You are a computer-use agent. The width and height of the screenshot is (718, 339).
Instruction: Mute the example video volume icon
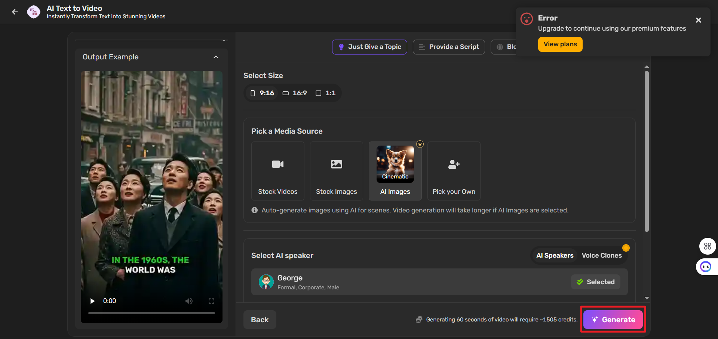[189, 301]
